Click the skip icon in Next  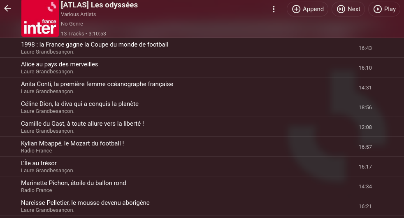(x=341, y=9)
